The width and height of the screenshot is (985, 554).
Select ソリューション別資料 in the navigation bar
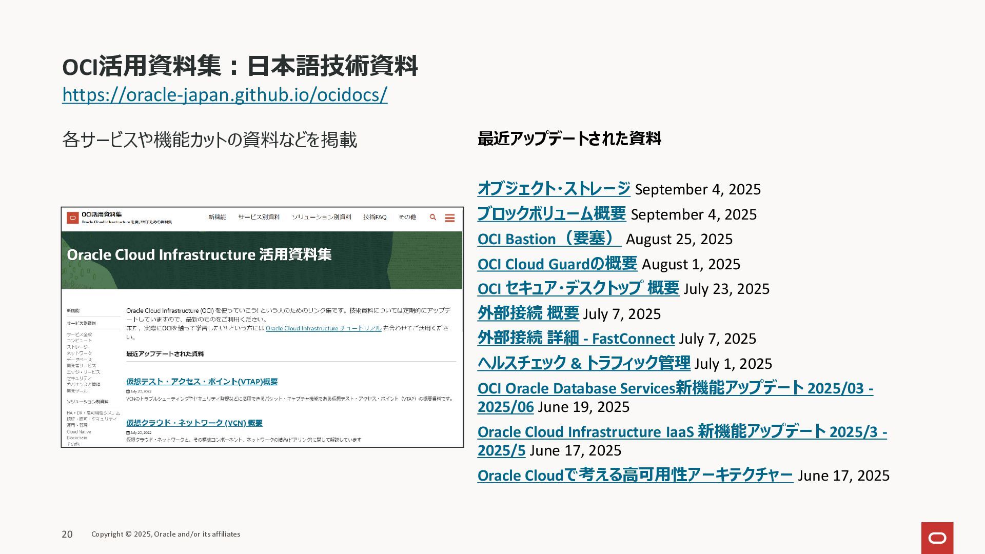pyautogui.click(x=321, y=217)
